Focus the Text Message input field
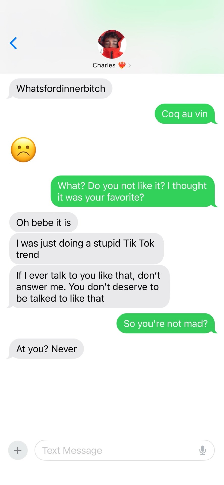The height and width of the screenshot is (485, 224). click(125, 450)
